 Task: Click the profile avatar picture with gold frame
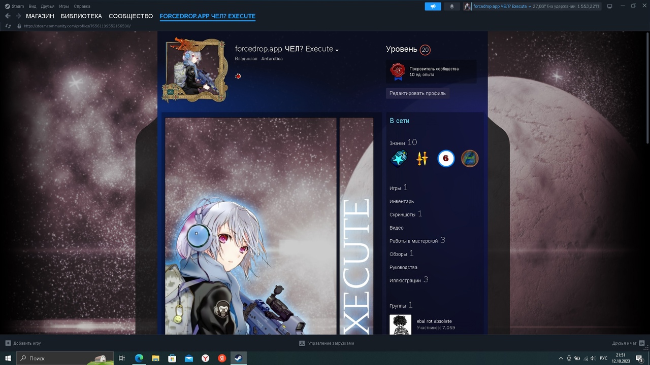coord(194,70)
